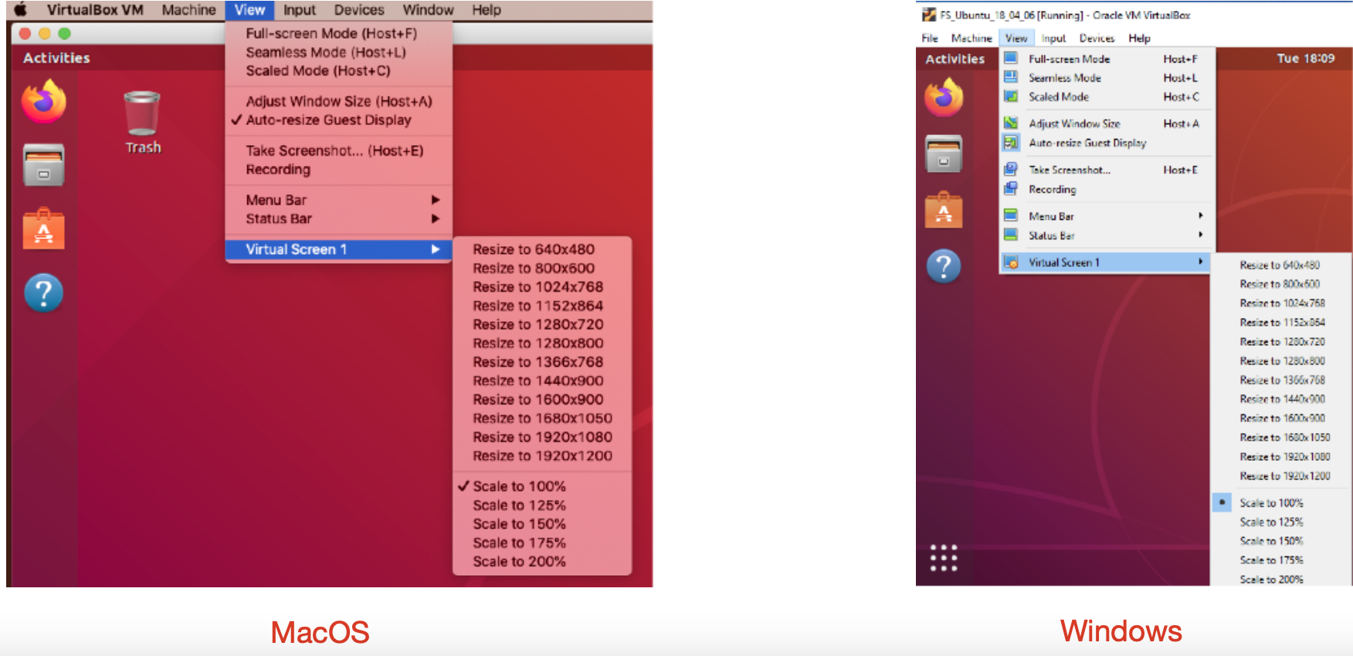Choose Take Screenshot… (Host+E) in macOS menu

334,150
